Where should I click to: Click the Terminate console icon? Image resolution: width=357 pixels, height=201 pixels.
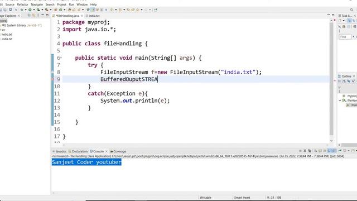pyautogui.click(x=300, y=151)
